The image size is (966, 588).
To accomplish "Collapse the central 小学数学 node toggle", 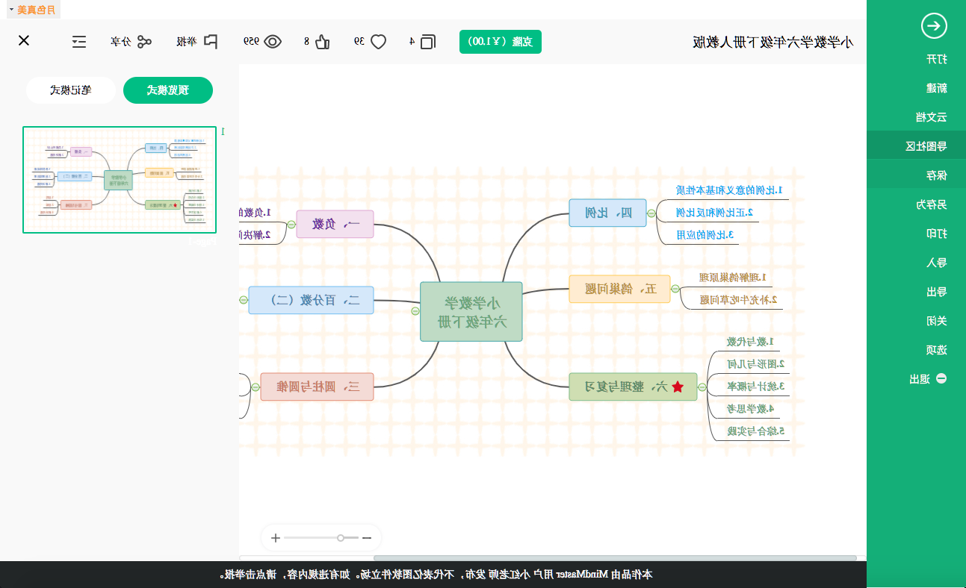I will 415,312.
